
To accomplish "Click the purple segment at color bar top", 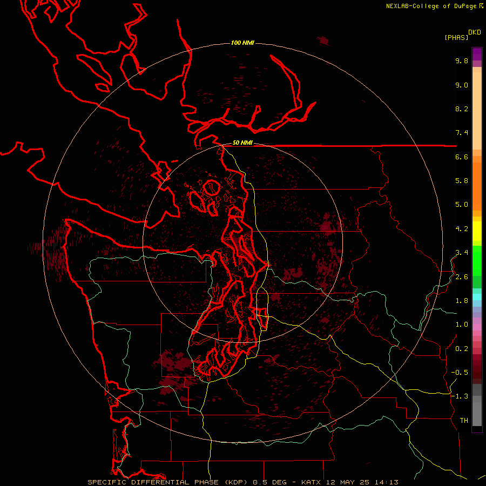I will (x=477, y=54).
